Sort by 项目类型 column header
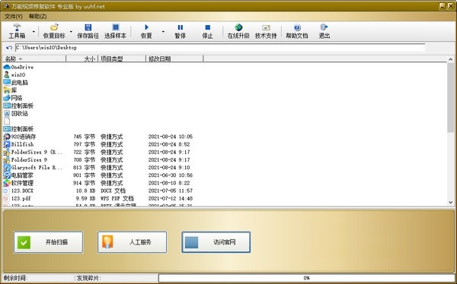Image resolution: width=457 pixels, height=284 pixels. (x=122, y=58)
